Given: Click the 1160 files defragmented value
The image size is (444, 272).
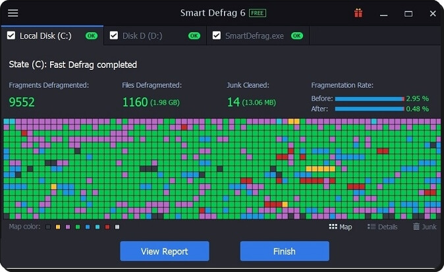Looking at the screenshot, I should point(135,102).
